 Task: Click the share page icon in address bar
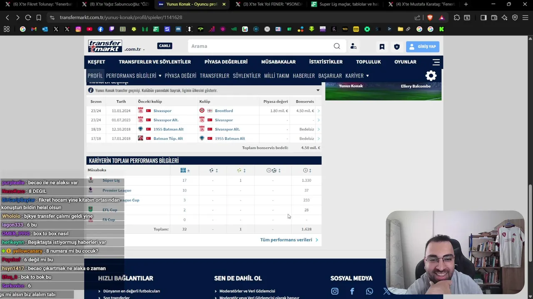point(417,17)
